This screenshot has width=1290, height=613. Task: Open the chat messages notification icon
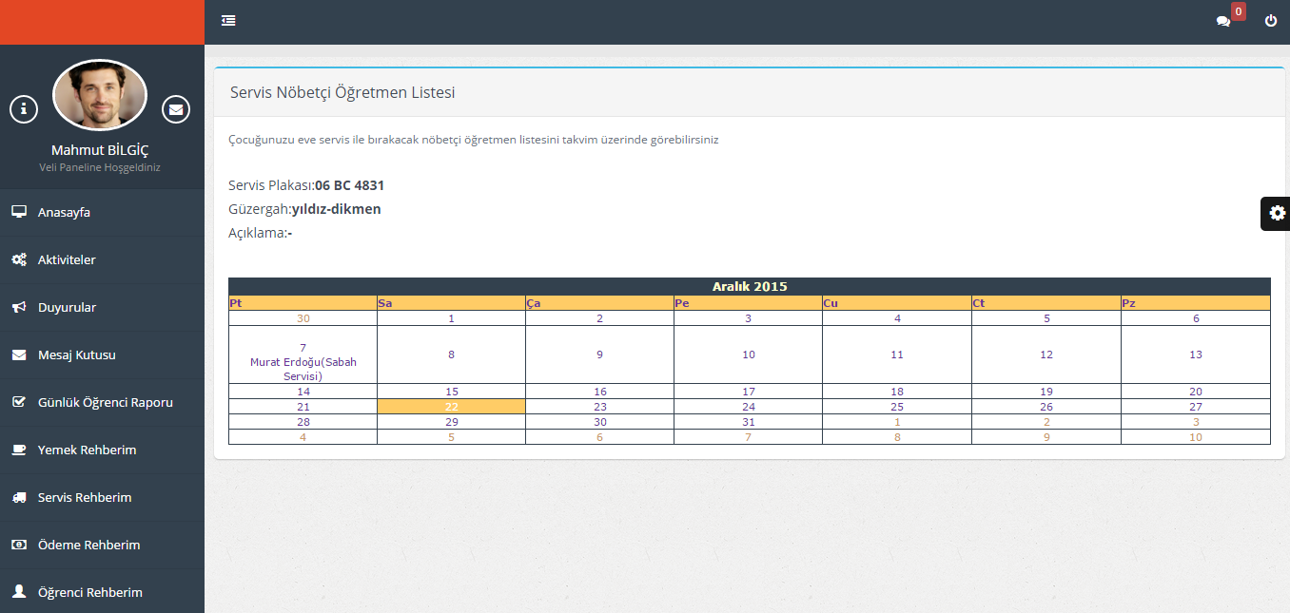[1223, 21]
